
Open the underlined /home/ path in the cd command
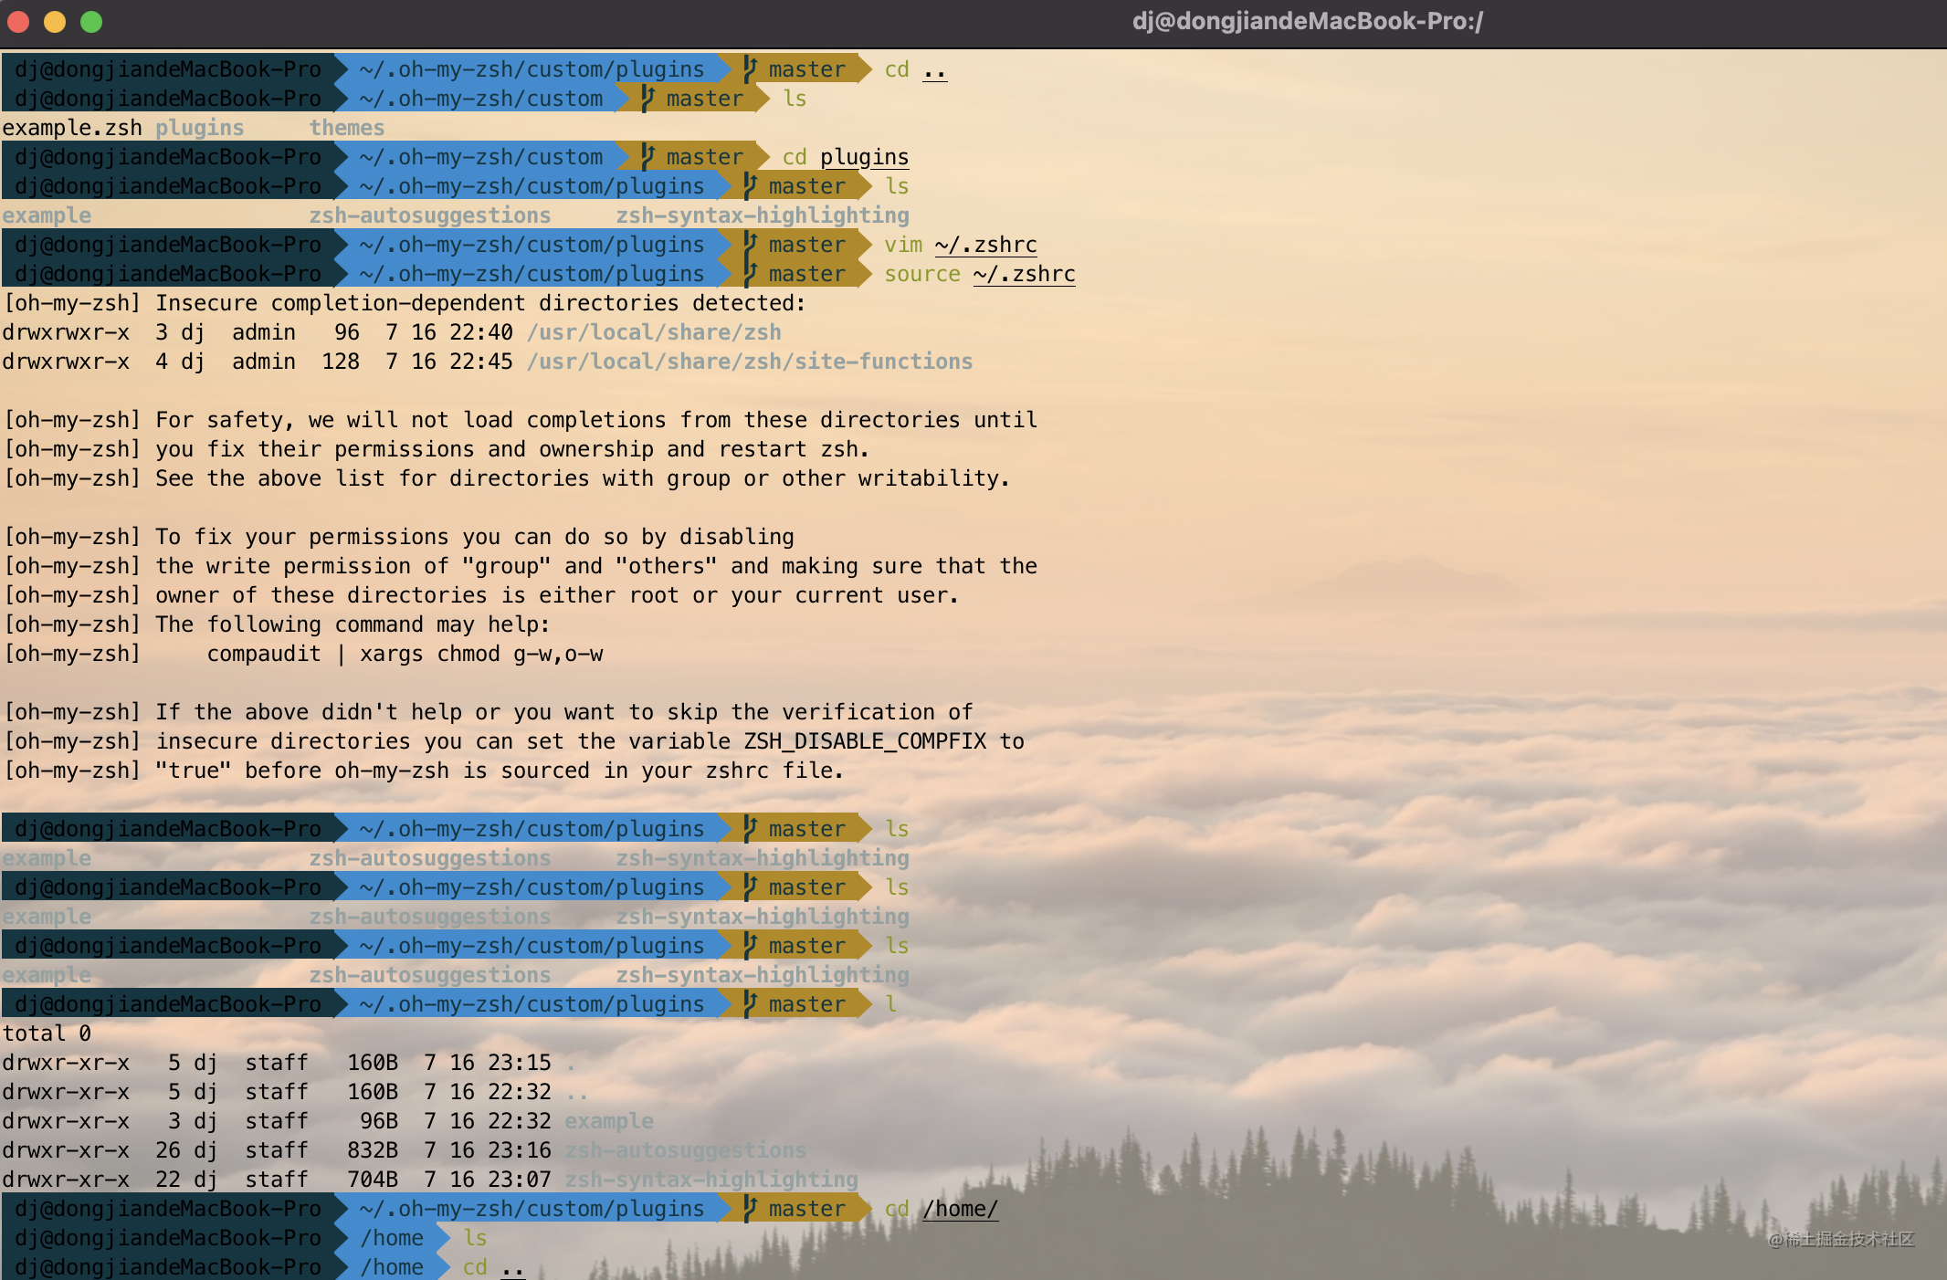click(960, 1208)
